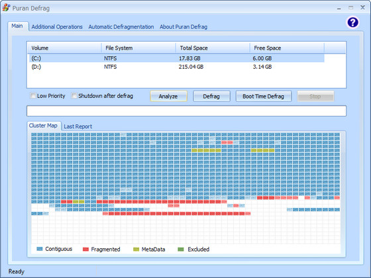Sort by Free Space column header
371x278 pixels.
(x=287, y=48)
